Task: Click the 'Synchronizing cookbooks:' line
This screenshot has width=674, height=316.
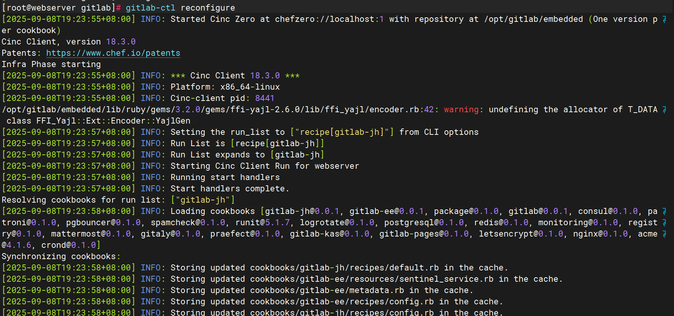Action: click(x=61, y=256)
